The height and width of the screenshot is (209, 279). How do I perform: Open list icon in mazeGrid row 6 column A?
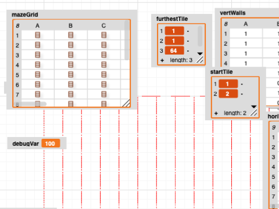point(38,85)
